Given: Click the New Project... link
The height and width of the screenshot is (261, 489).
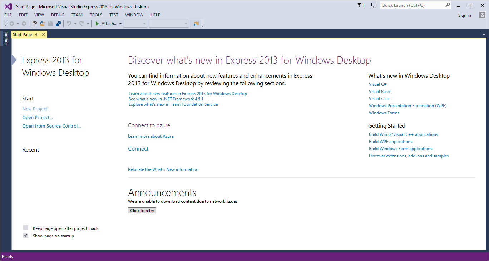Looking at the screenshot, I should (36, 109).
